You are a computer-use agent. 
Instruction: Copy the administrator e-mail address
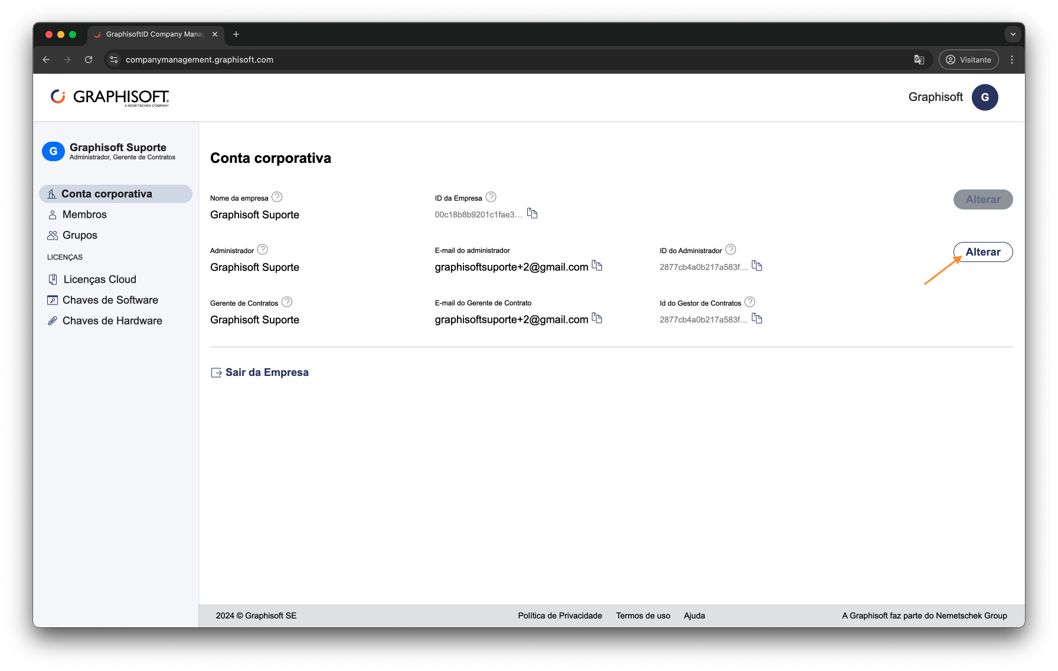coord(597,266)
